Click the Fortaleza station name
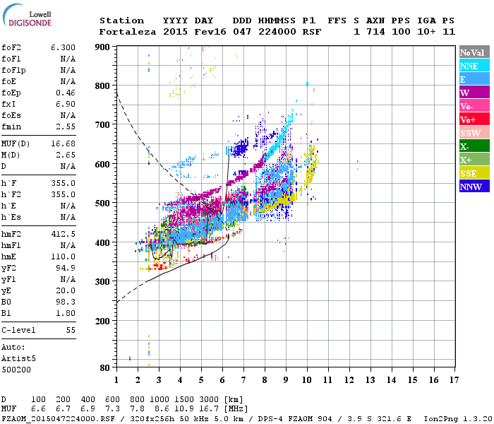This screenshot has height=424, width=494. 128,32
